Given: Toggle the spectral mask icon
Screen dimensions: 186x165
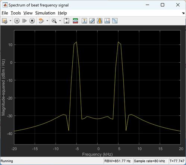Looking at the screenshot, I should 75,21.
